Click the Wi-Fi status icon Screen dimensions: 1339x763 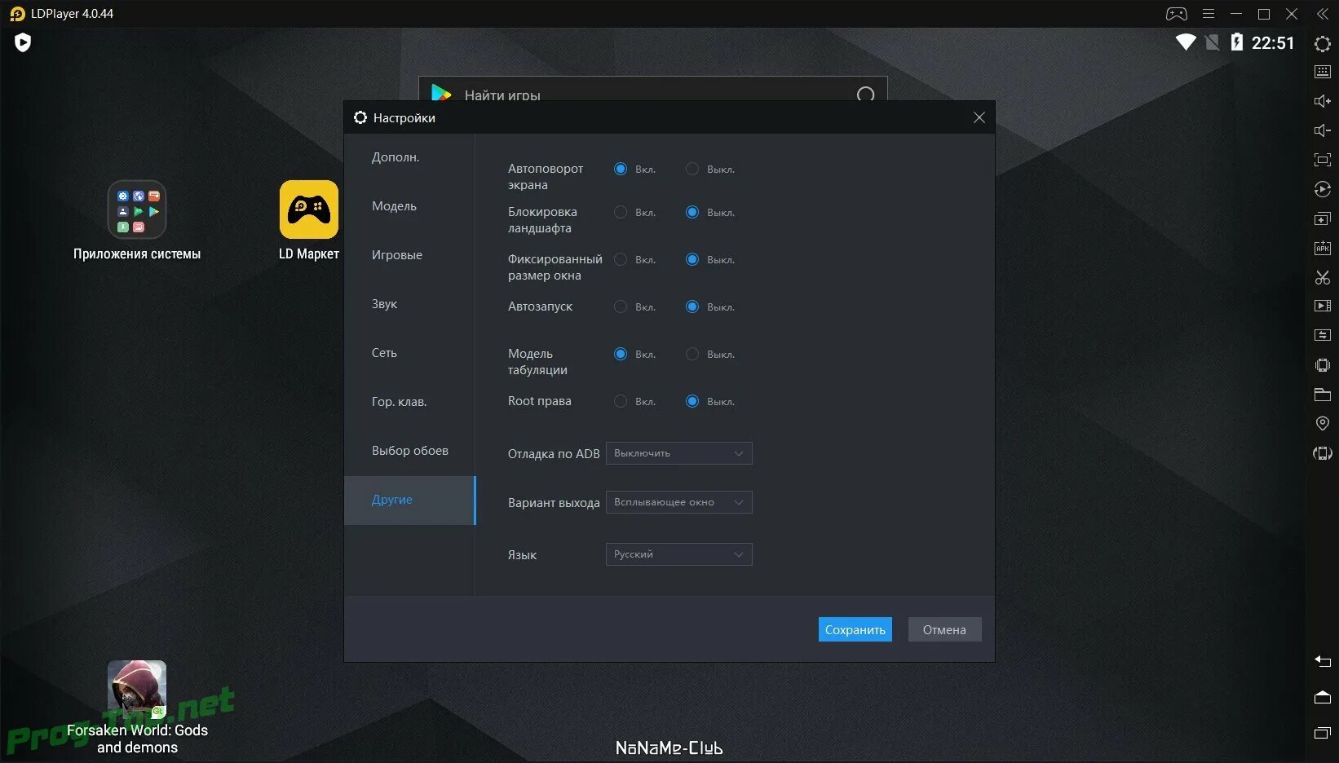(x=1186, y=42)
